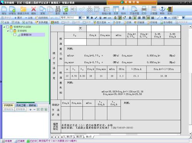Collapse the 主体结构 tree node arrow
Image resolution: width=192 pixels, height=143 pixels.
click(8, 31)
